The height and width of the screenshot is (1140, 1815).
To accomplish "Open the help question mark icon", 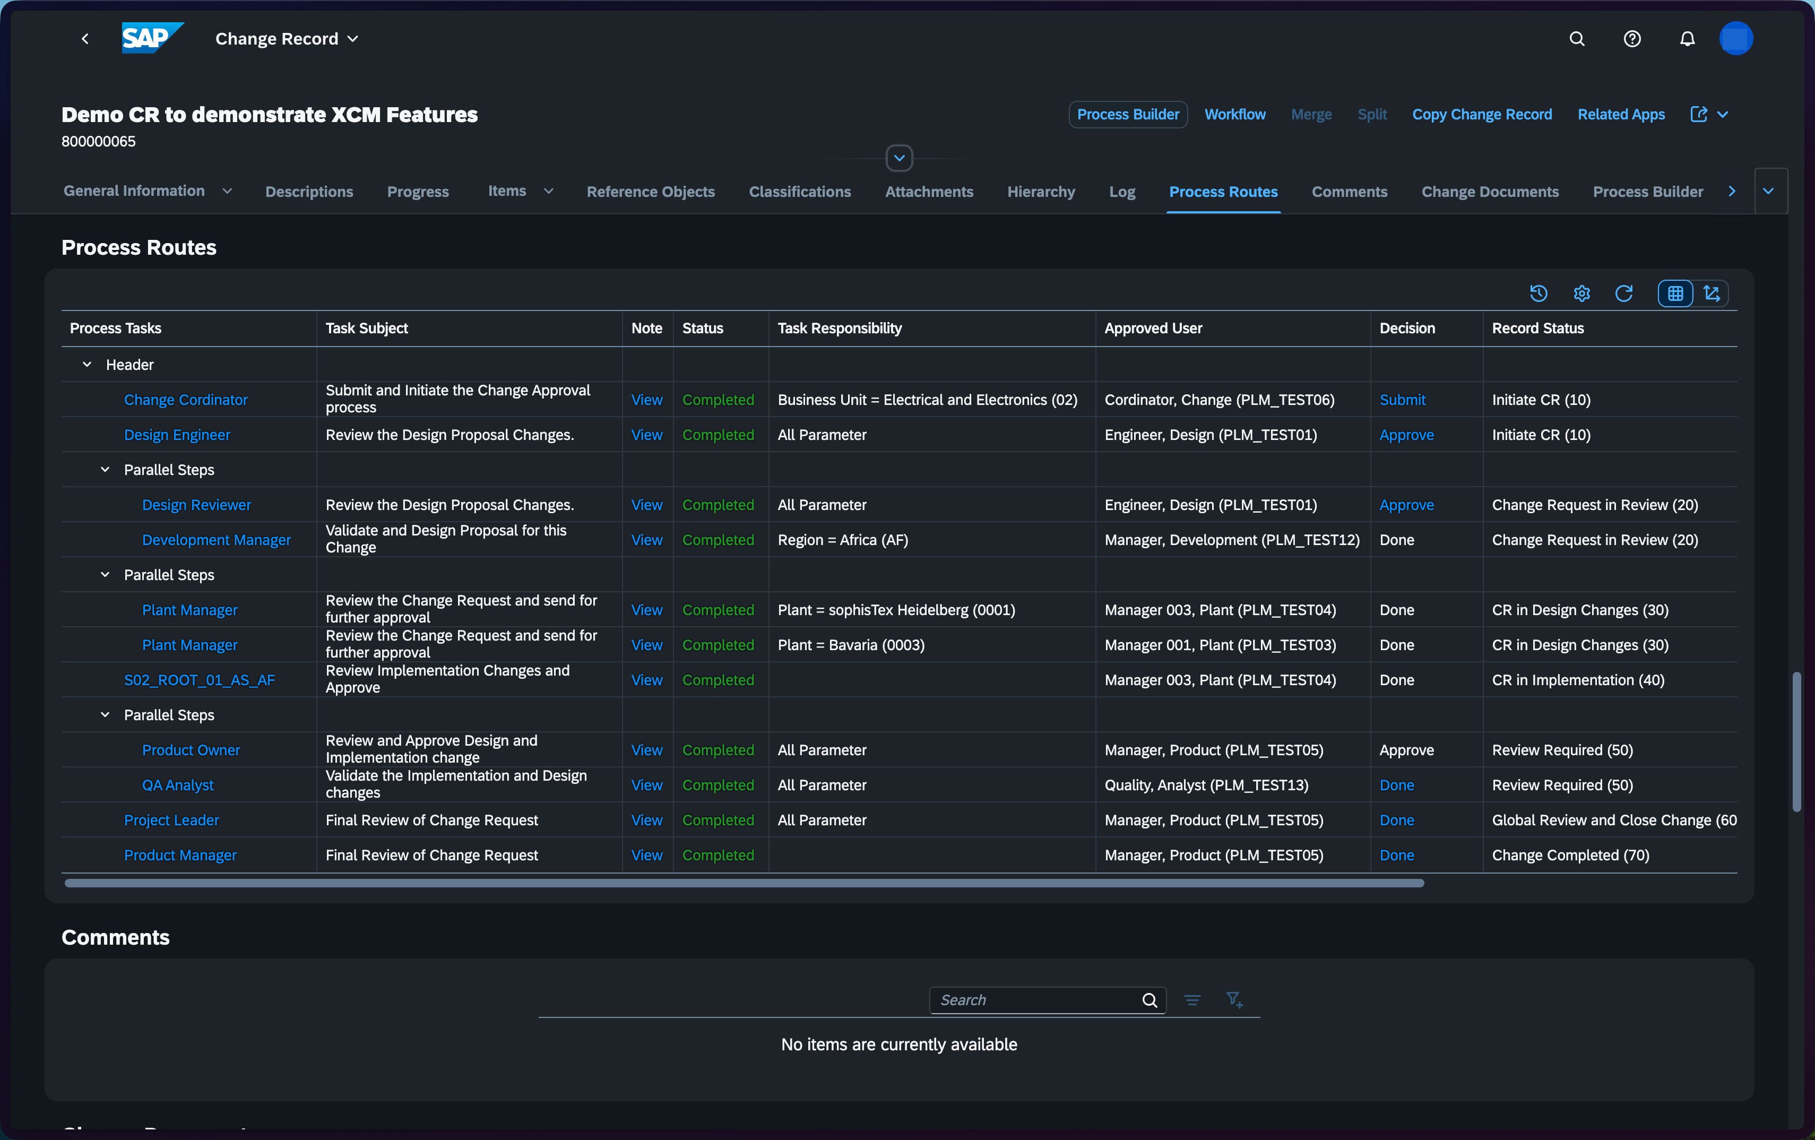I will [1632, 38].
